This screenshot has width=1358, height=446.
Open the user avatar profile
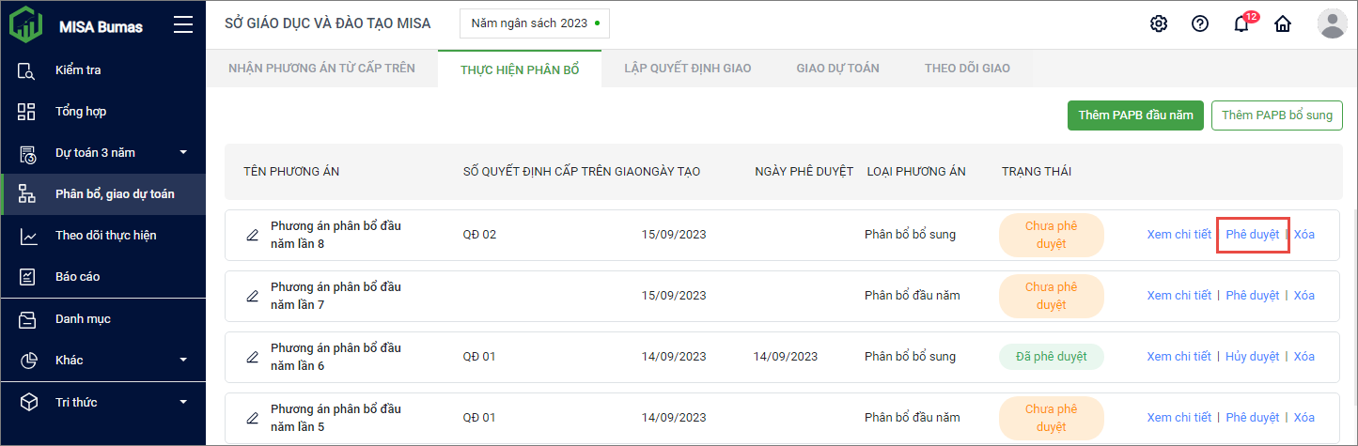pyautogui.click(x=1333, y=23)
